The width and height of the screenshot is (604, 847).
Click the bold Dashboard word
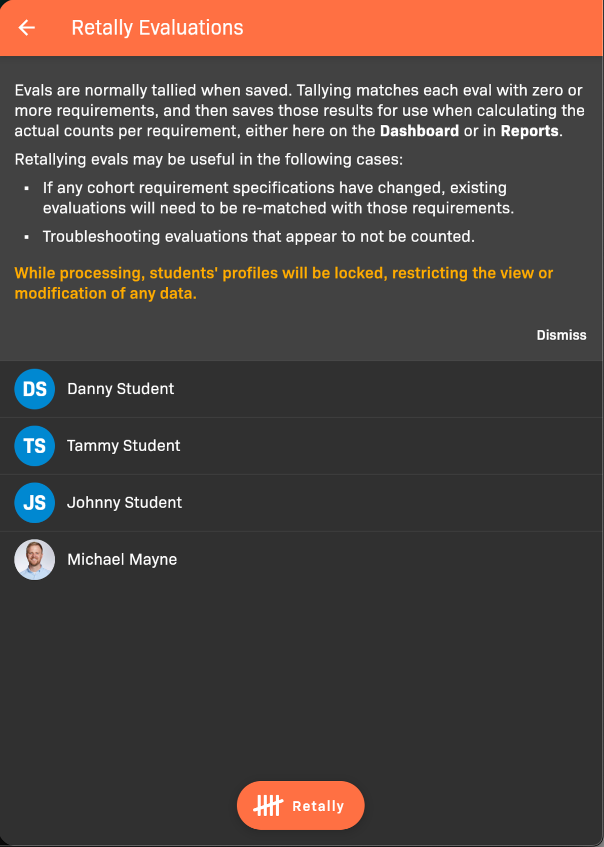[419, 131]
